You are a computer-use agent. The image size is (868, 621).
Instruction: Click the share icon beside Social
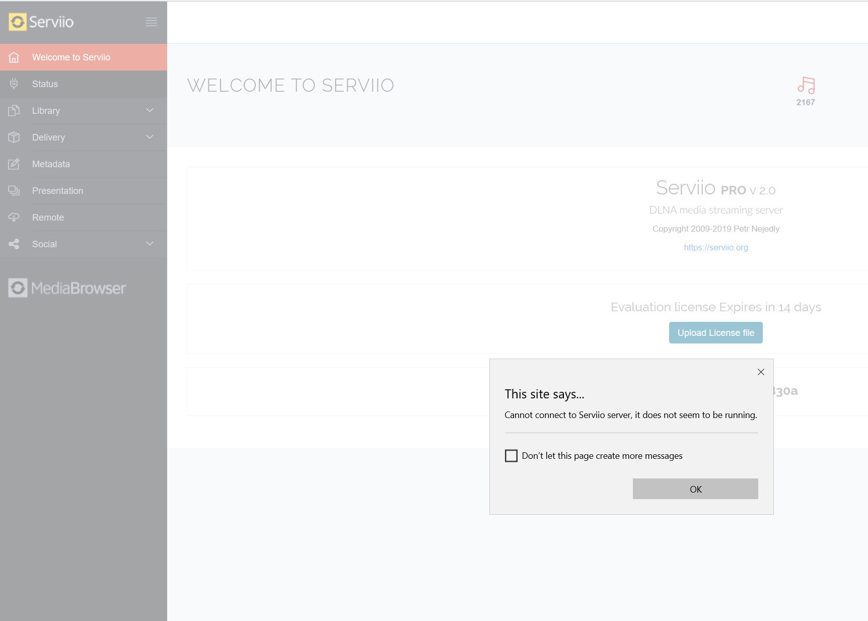pos(14,244)
